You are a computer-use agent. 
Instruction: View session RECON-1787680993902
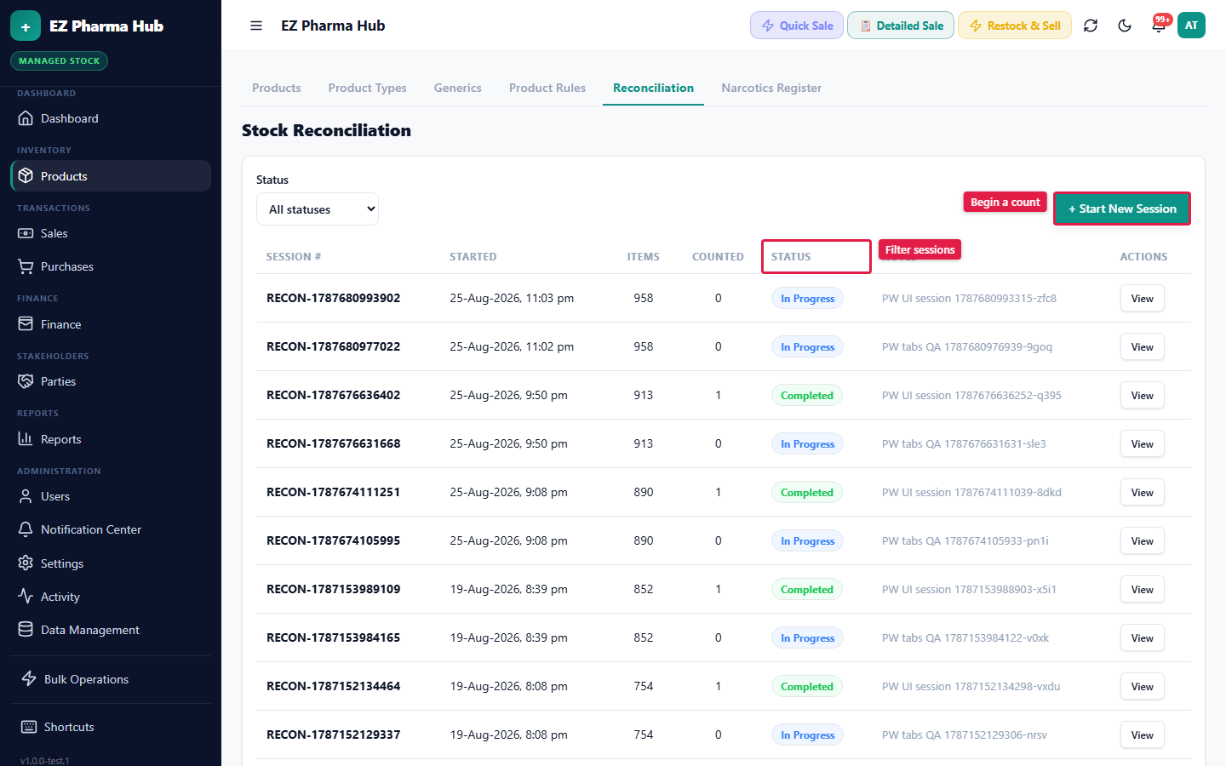pyautogui.click(x=1143, y=299)
